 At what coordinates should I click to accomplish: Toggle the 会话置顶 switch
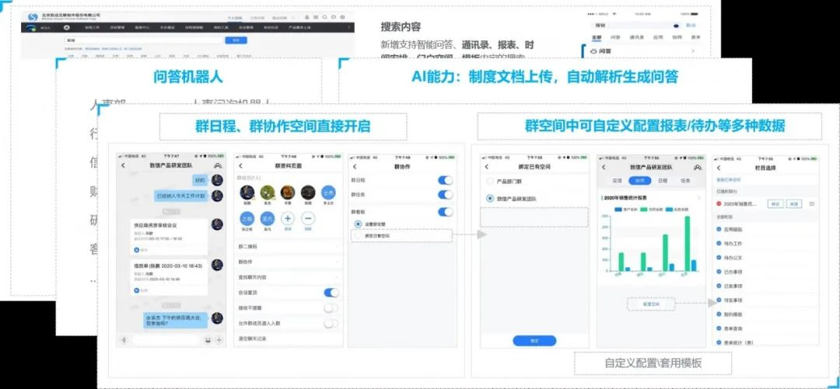coord(331,293)
